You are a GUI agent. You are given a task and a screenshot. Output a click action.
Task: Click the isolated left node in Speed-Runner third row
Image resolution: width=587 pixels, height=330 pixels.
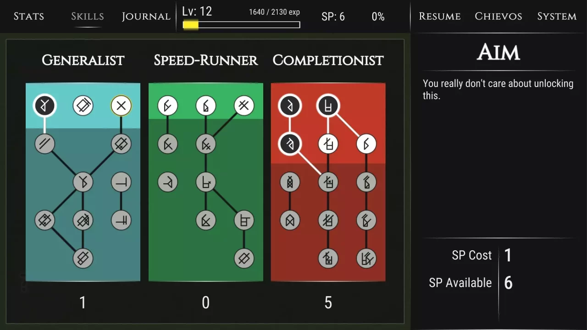[x=167, y=182]
